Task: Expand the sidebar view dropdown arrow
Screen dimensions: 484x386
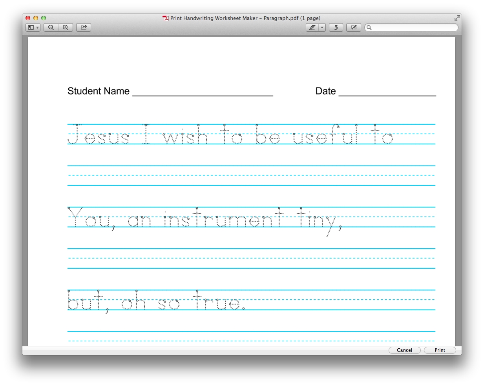Action: click(37, 27)
